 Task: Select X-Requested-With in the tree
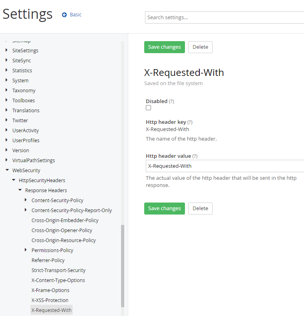pos(52,310)
